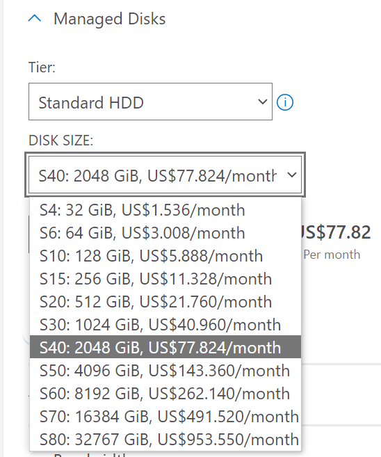Select S4: 32 GiB disk option

click(165, 210)
